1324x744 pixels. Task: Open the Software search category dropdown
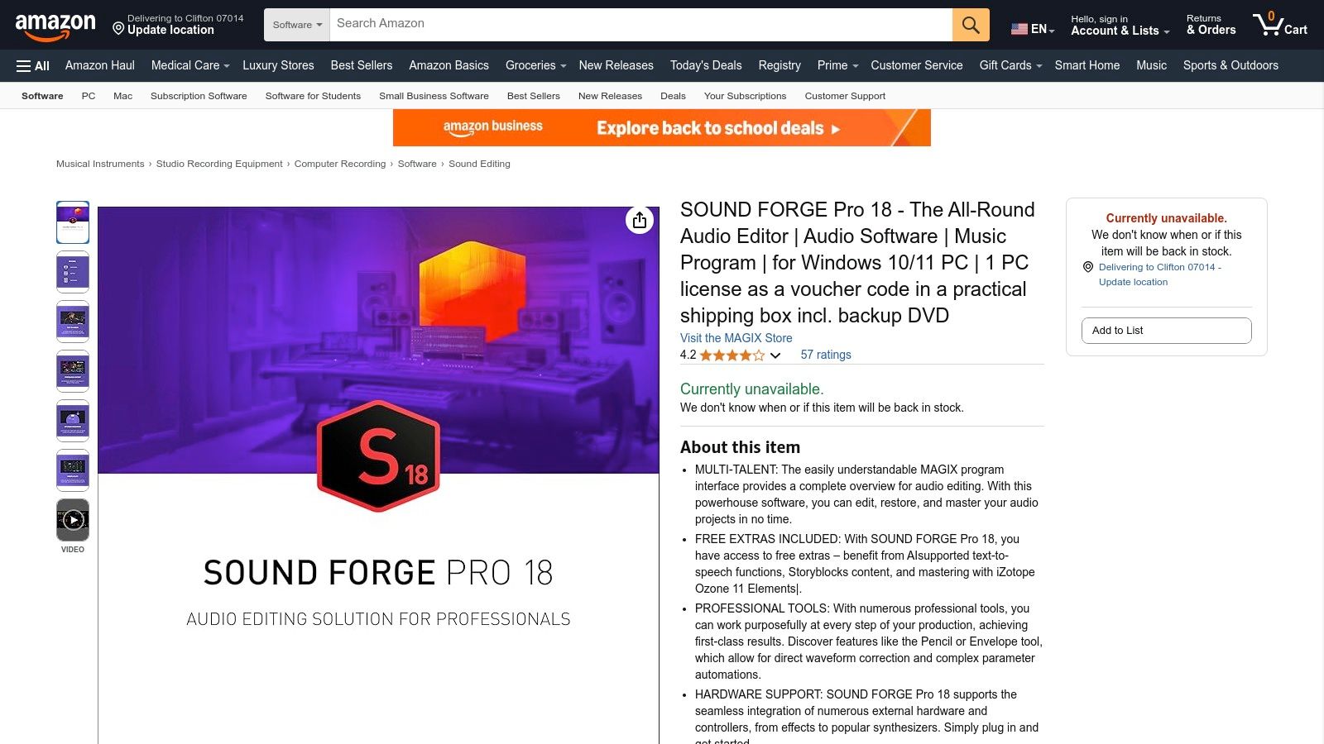point(297,25)
